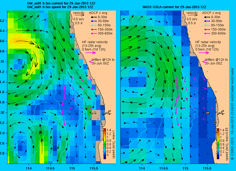Click 'speed (m/s), max=1' colorbar label

click(x=114, y=144)
